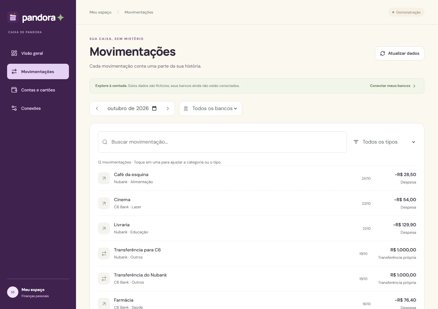The image size is (438, 309).
Task: Open the calendar picker icon
Action: (x=154, y=108)
